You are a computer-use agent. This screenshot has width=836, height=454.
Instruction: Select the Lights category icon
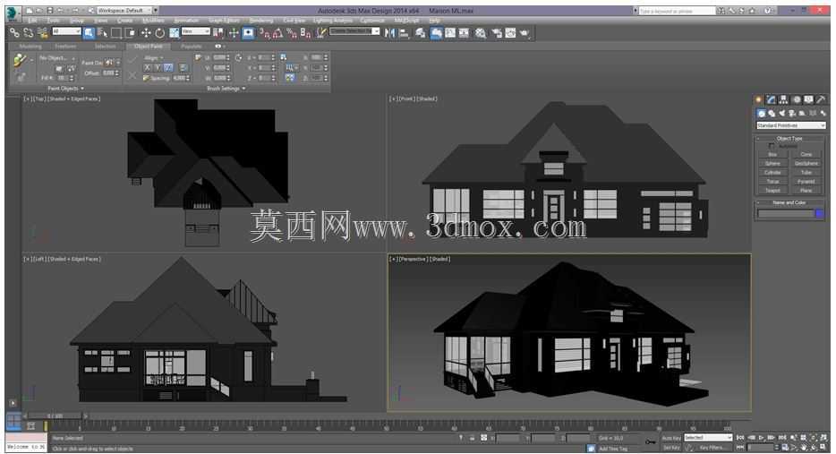coord(781,113)
